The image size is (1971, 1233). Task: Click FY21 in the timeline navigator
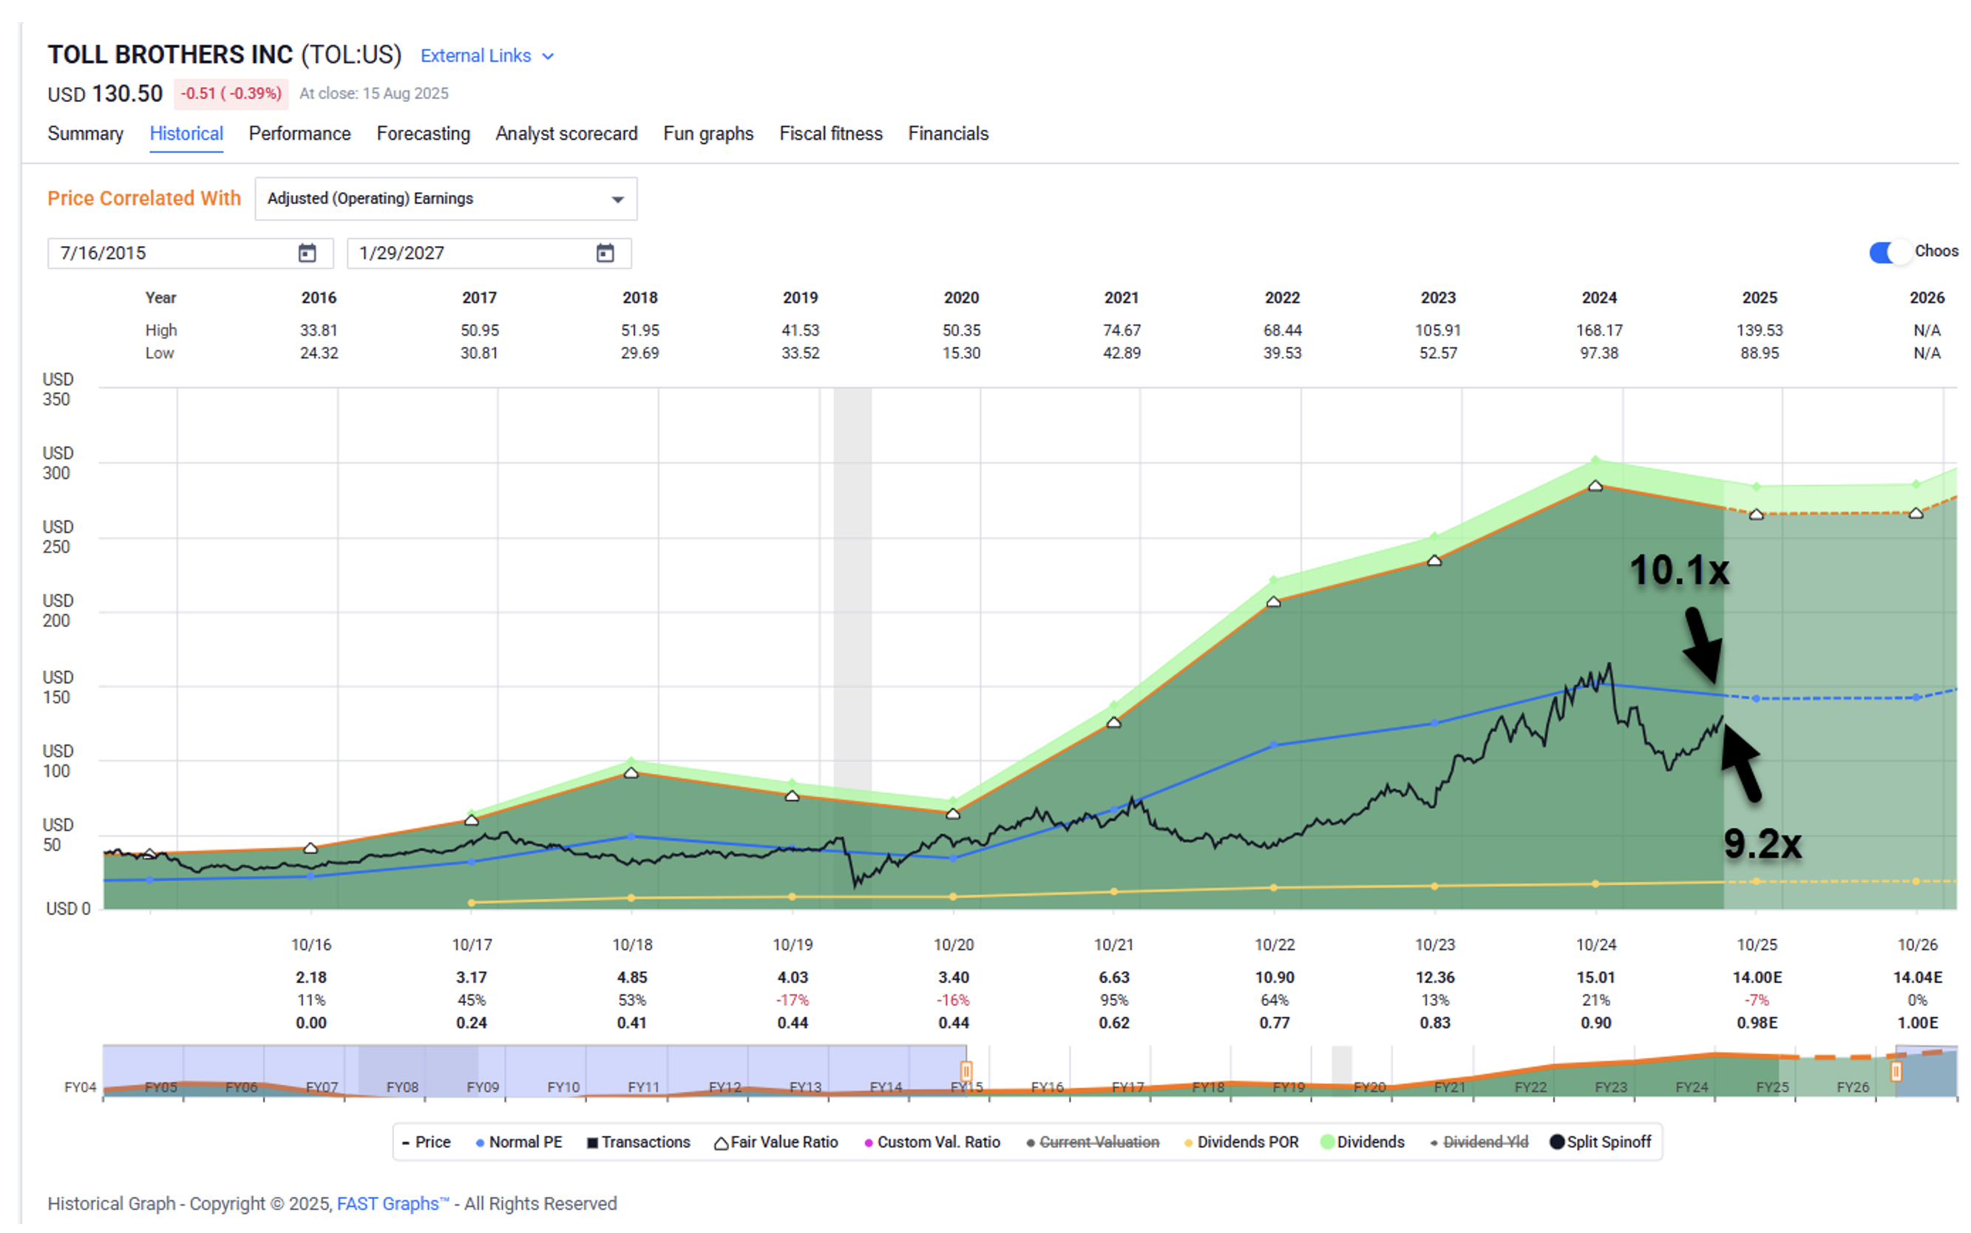coord(1449,1087)
